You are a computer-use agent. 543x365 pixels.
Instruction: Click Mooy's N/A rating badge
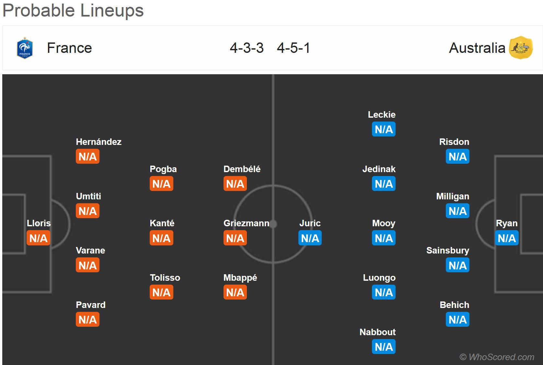[x=384, y=238]
